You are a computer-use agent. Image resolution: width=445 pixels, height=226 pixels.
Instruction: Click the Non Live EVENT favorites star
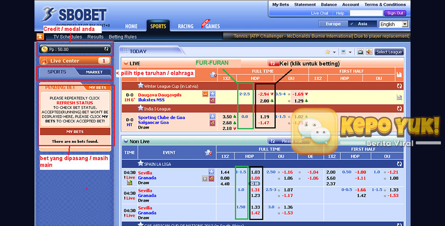tap(208, 153)
